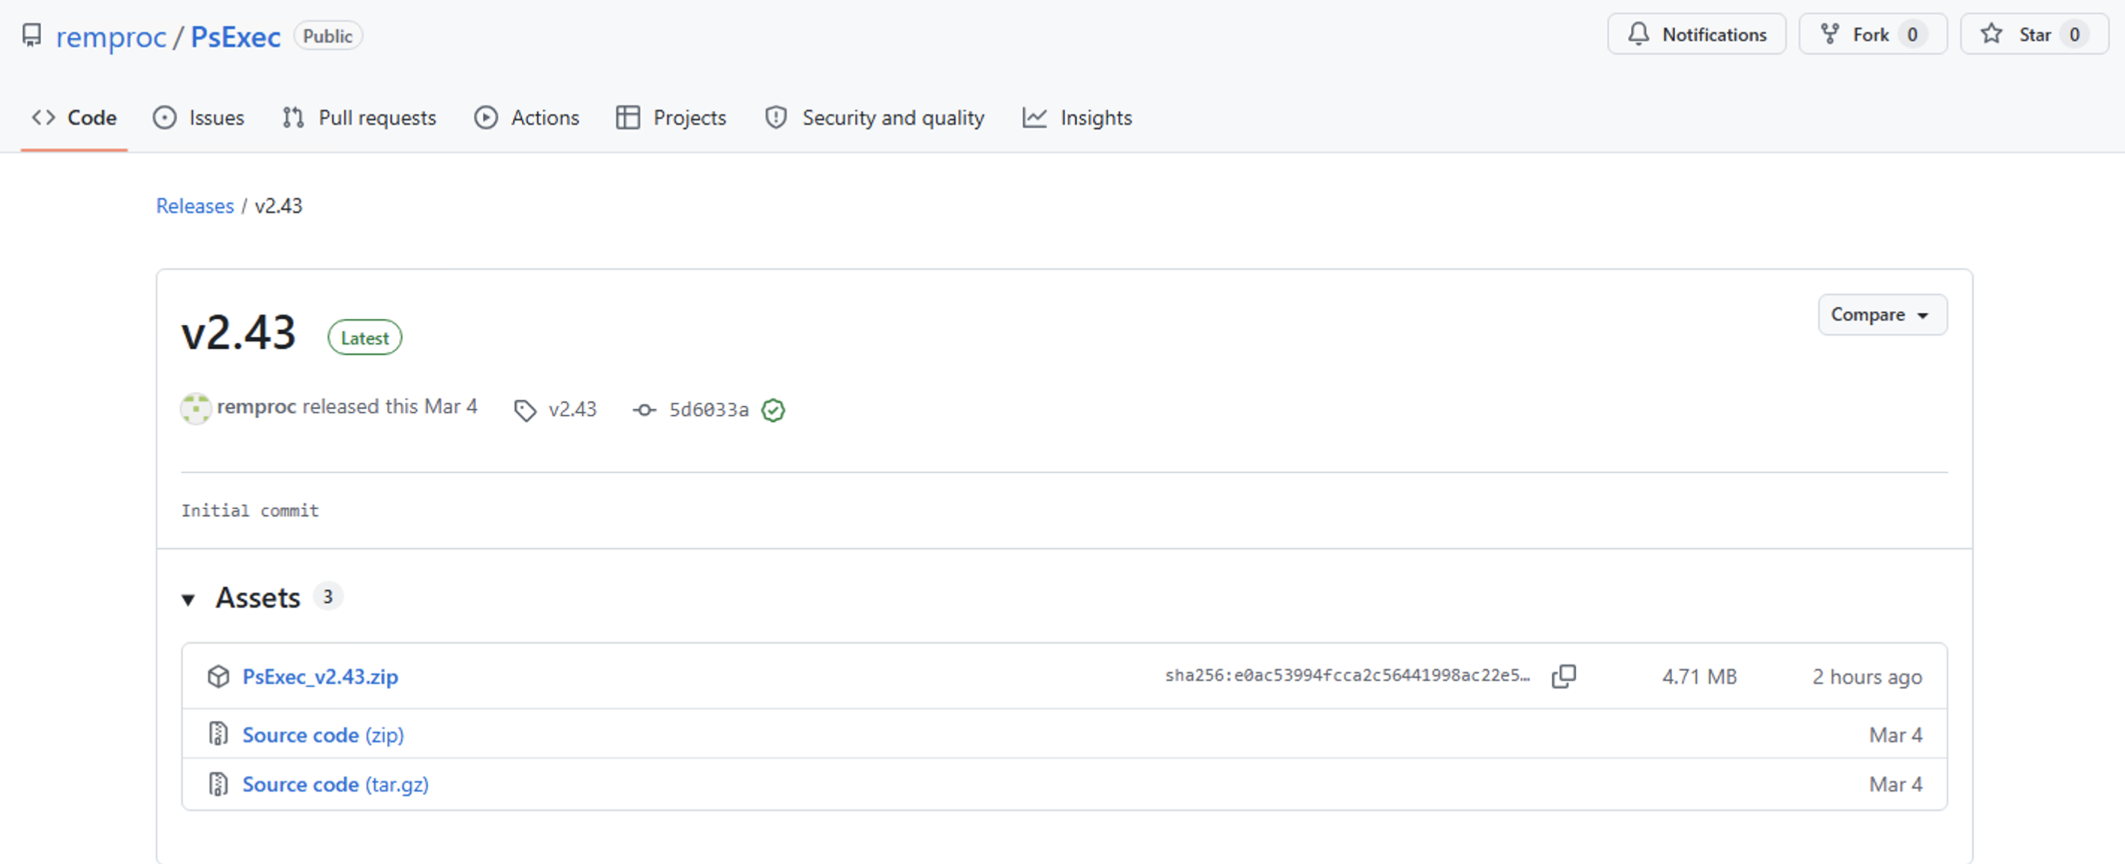Open the Compare dropdown
The height and width of the screenshot is (864, 2125).
pyautogui.click(x=1882, y=314)
